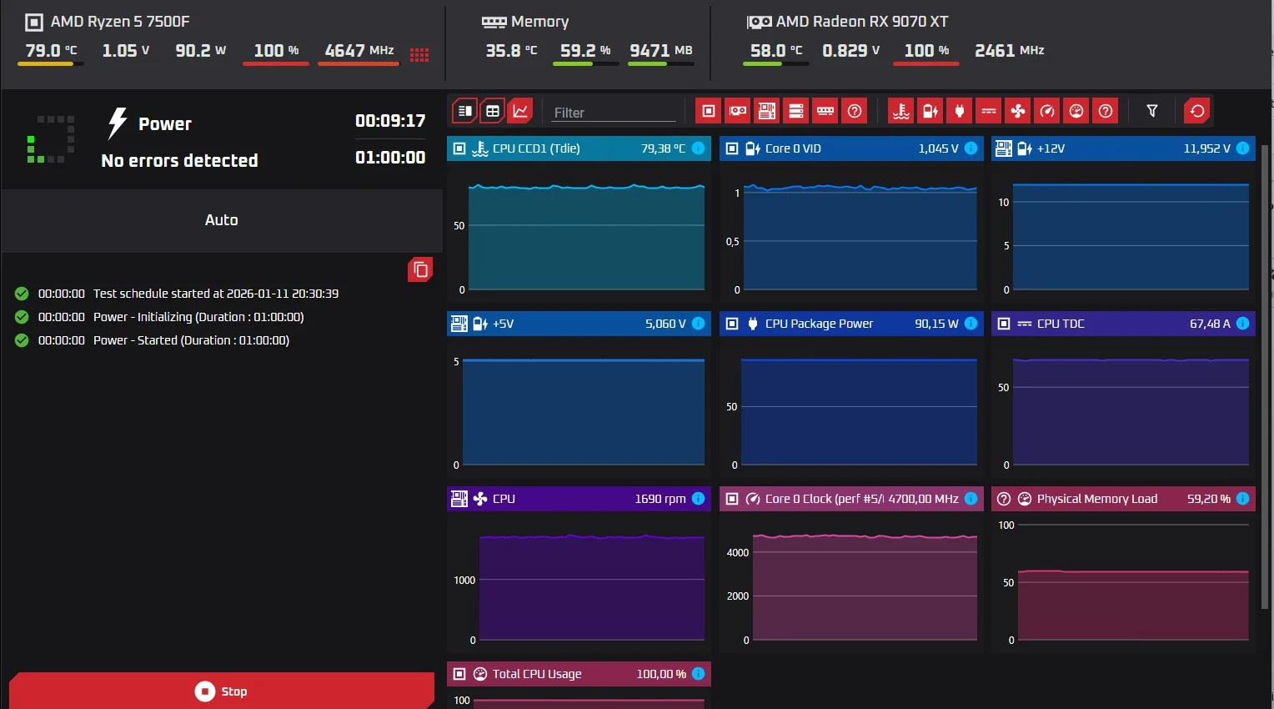Toggle the fan sensor filter

click(1018, 111)
